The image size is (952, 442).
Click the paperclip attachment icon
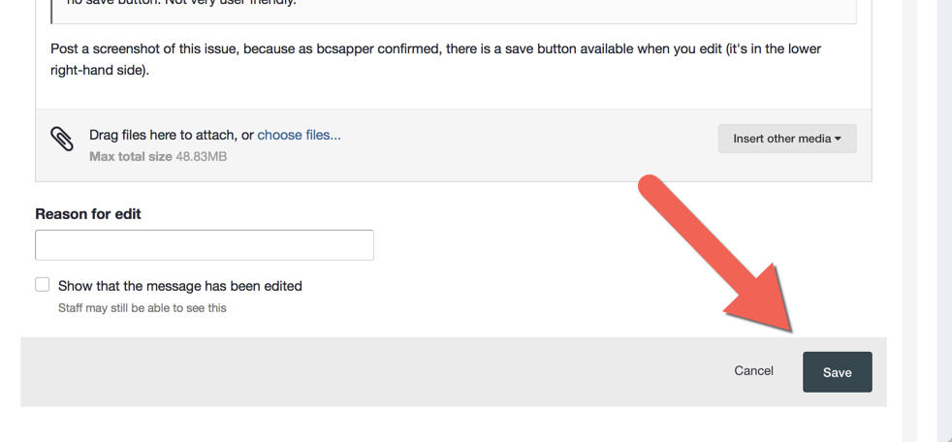click(62, 140)
